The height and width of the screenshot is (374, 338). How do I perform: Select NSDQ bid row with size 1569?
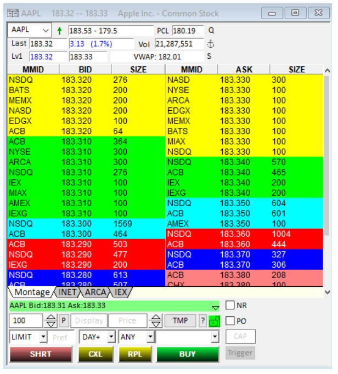pyautogui.click(x=86, y=224)
